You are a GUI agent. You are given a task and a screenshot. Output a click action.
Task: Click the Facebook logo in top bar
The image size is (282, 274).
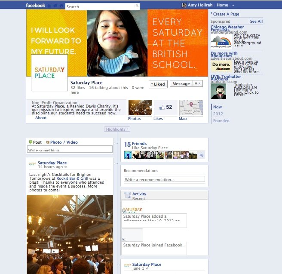35,6
